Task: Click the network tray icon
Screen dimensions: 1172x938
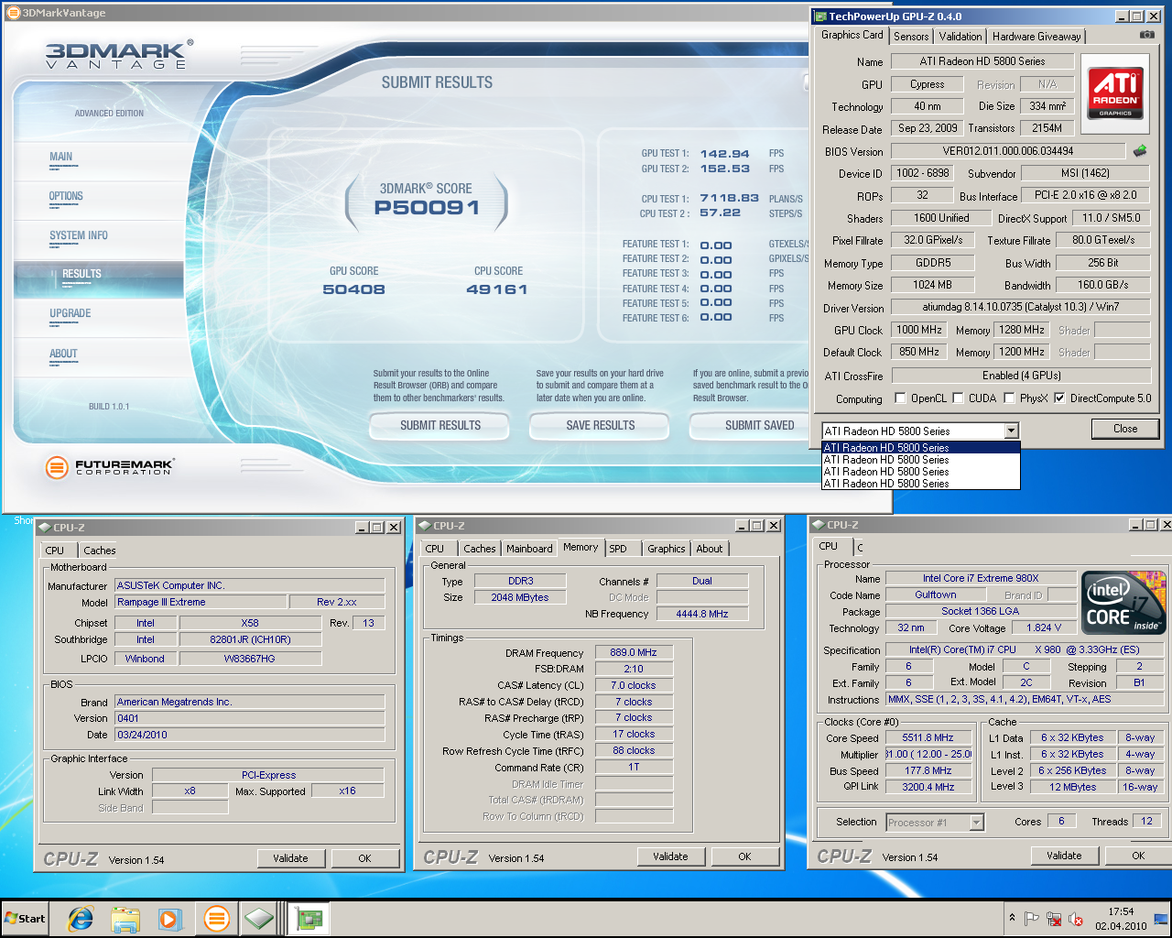Action: pyautogui.click(x=1054, y=919)
